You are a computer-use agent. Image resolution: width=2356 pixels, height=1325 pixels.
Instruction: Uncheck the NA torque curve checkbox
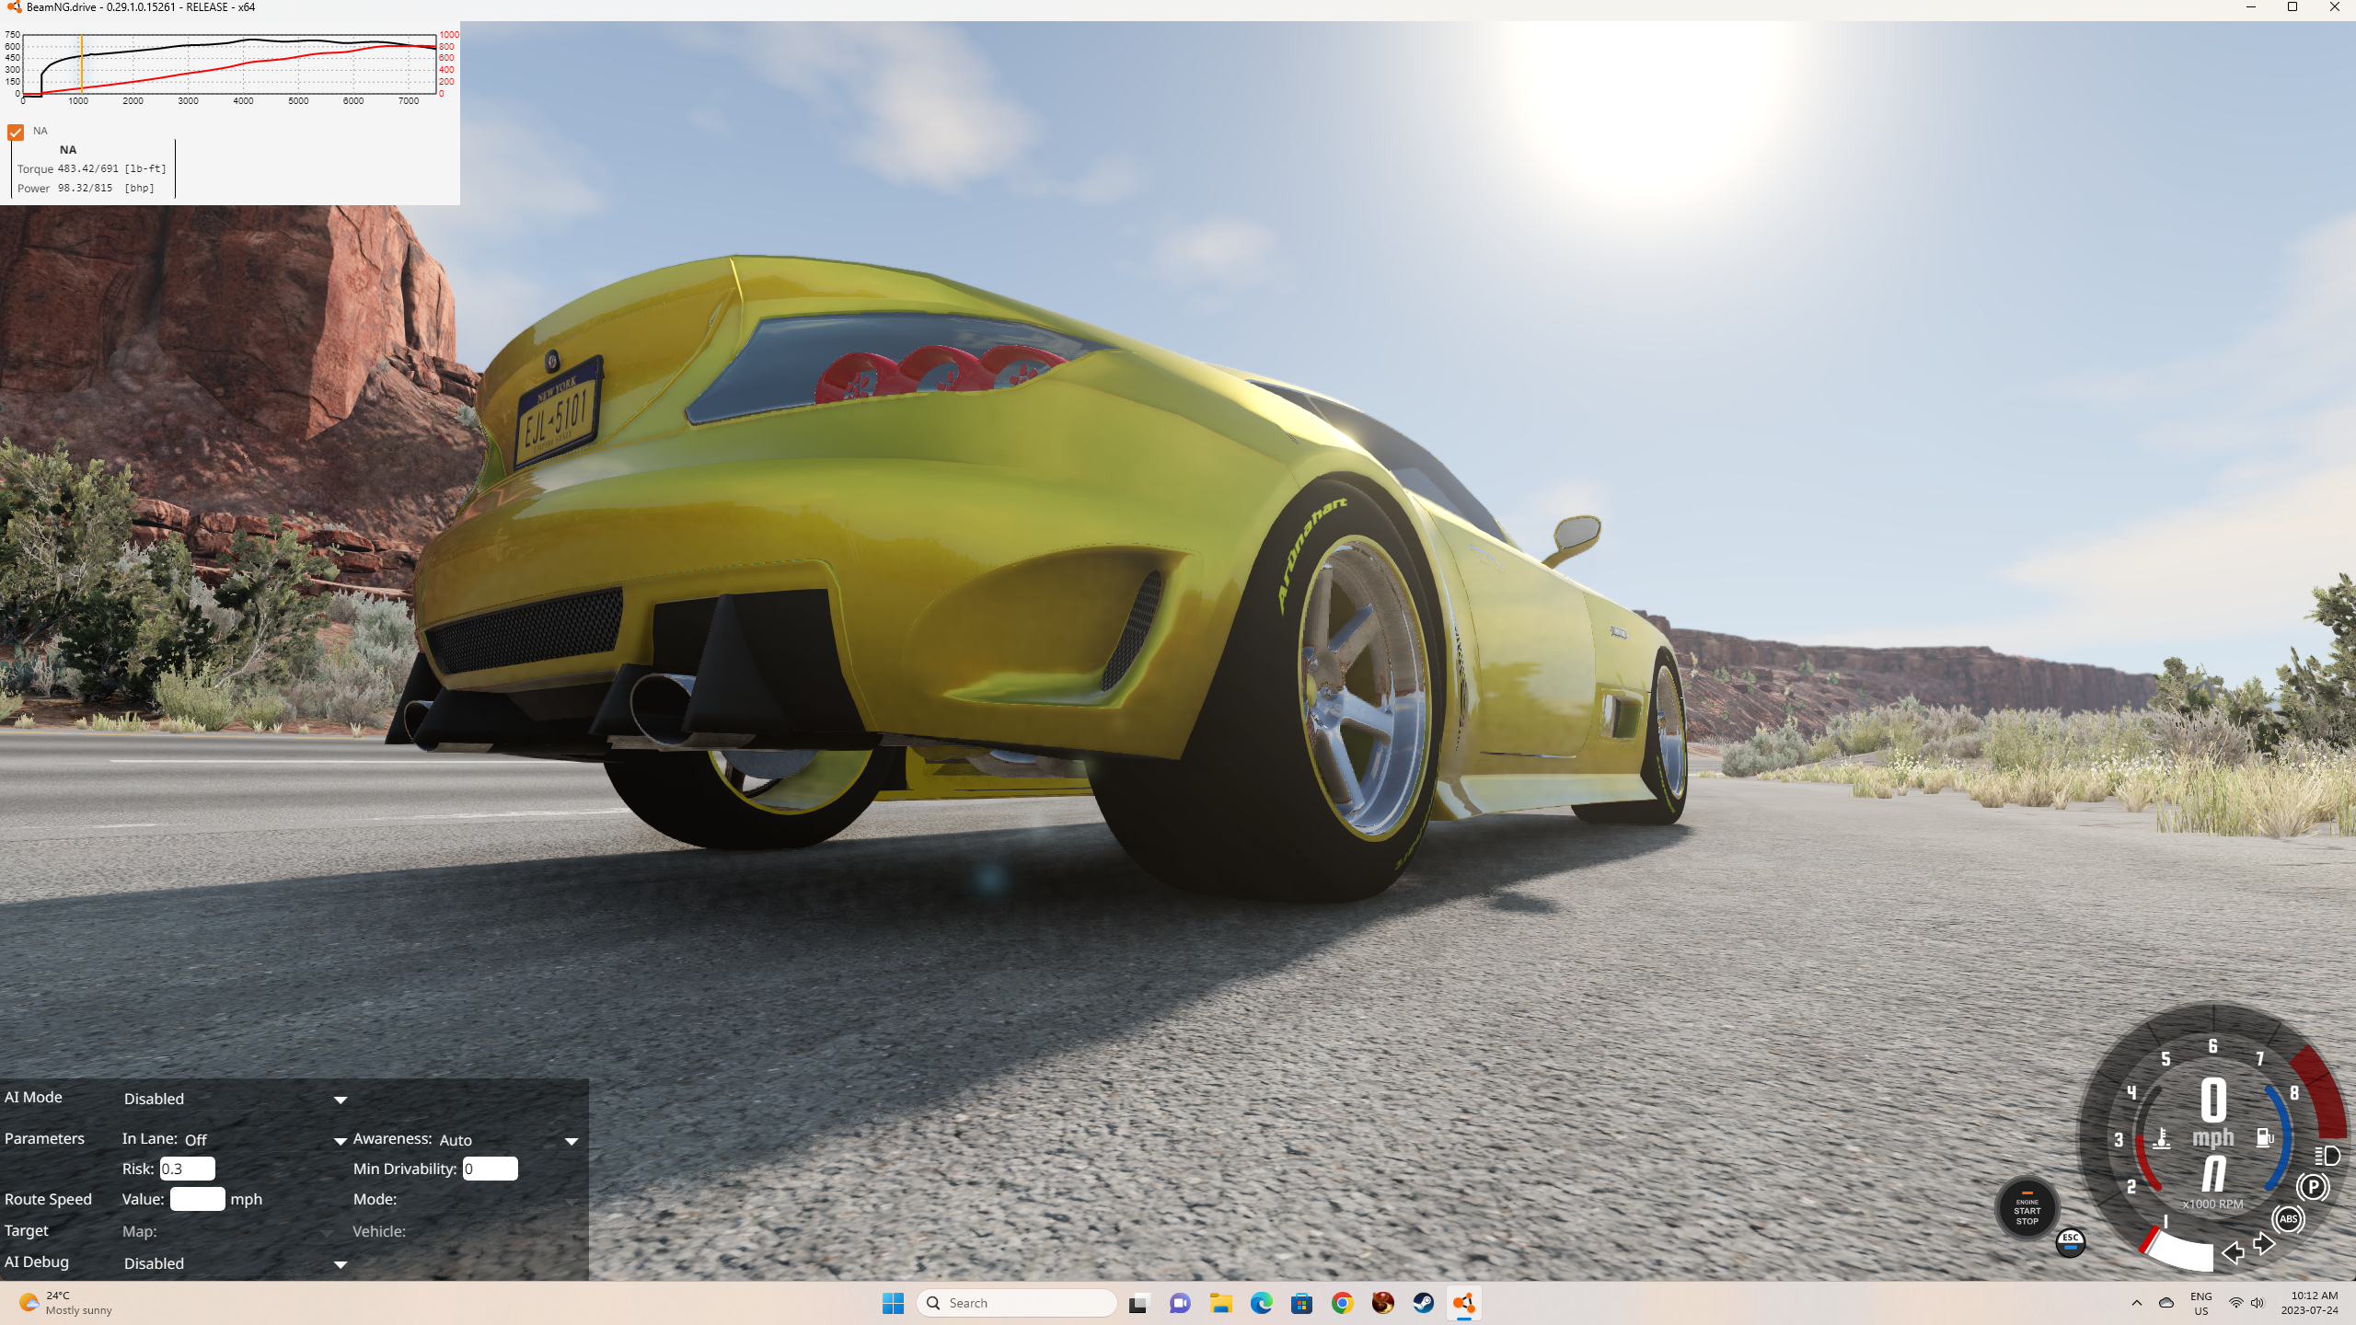pyautogui.click(x=16, y=132)
